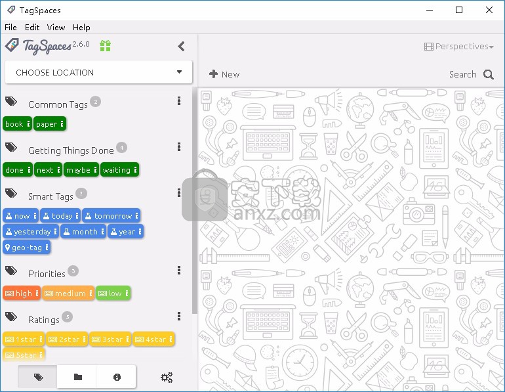Open Ratings three-dot menu
The width and height of the screenshot is (505, 392).
click(x=179, y=316)
